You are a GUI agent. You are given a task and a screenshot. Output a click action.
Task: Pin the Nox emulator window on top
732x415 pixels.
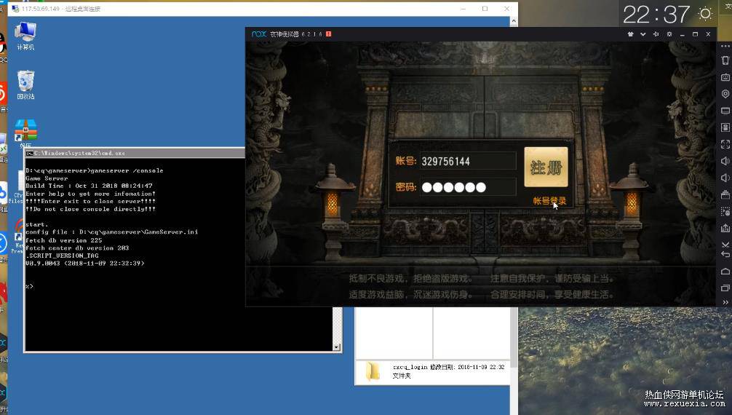click(x=656, y=34)
